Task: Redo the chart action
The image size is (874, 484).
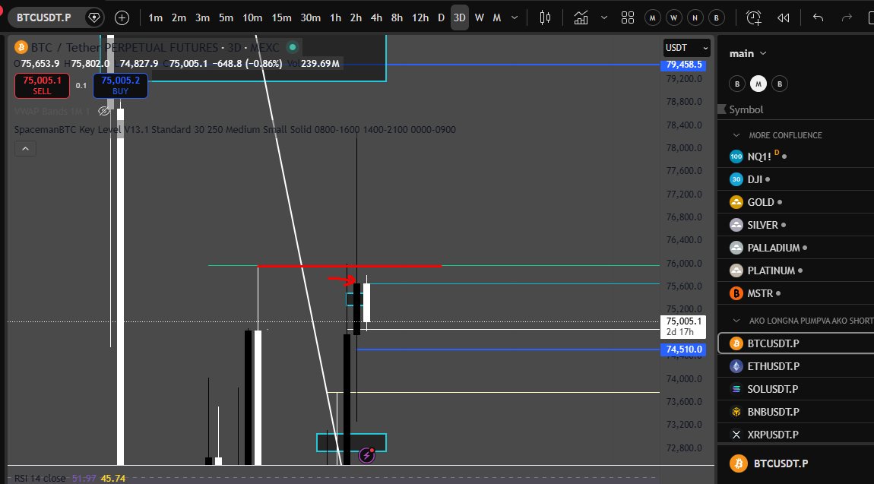Action: click(x=847, y=17)
